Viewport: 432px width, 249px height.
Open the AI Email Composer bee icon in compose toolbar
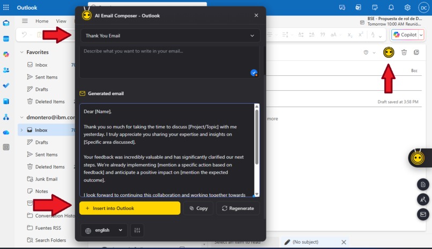click(x=389, y=52)
